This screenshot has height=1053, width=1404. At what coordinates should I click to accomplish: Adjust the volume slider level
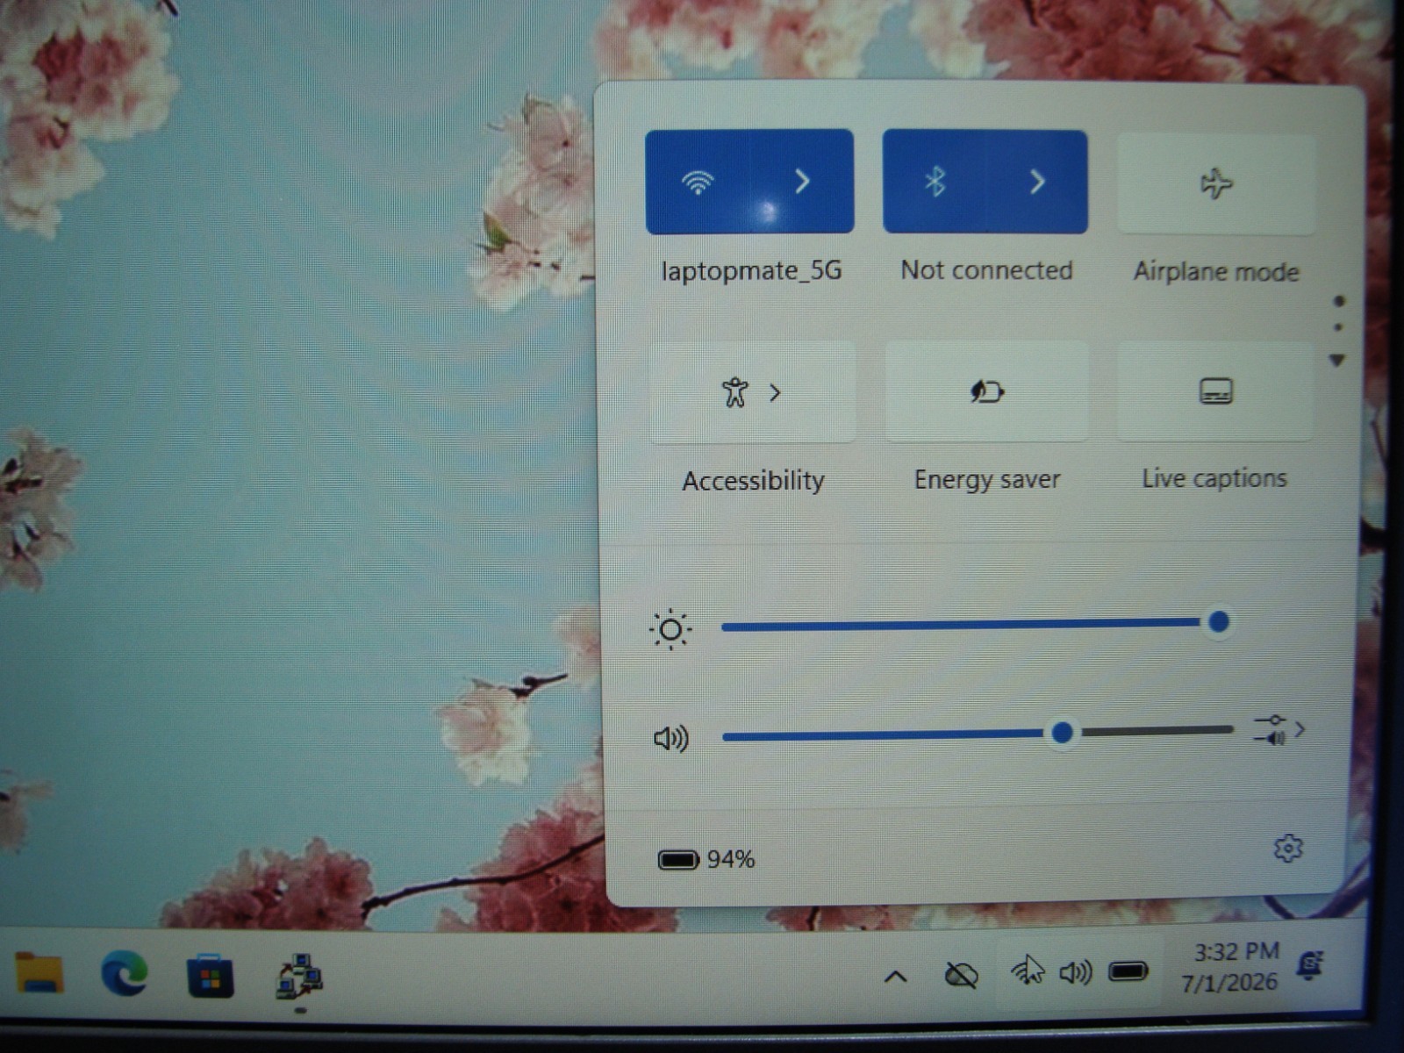(x=978, y=732)
